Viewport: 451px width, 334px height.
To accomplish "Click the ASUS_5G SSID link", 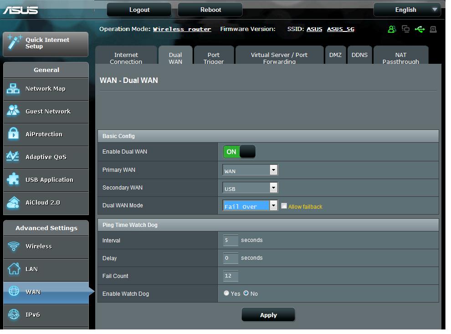I will pos(341,29).
